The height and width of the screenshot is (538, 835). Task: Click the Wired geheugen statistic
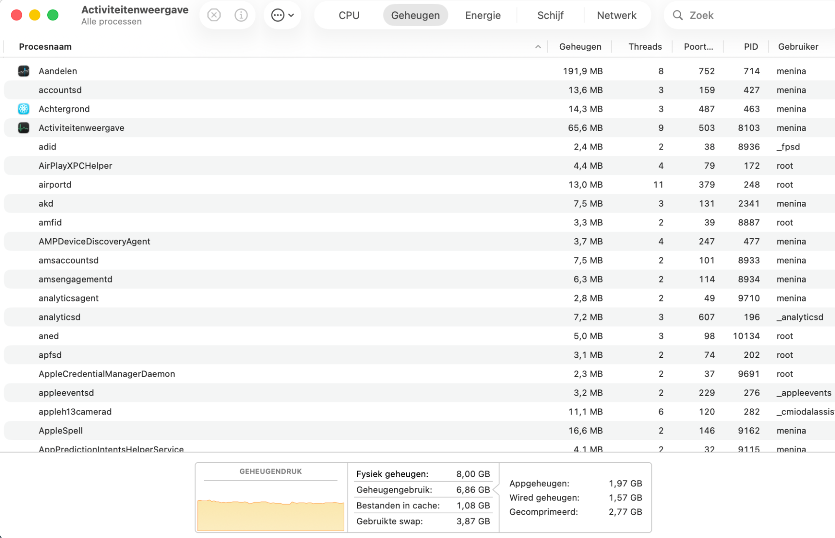pos(576,498)
